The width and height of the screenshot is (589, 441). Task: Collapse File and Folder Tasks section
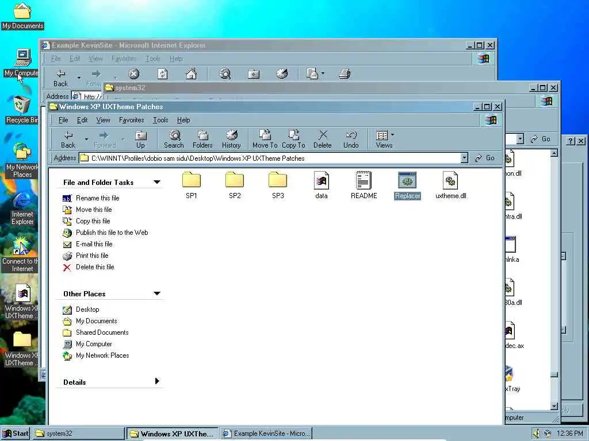pyautogui.click(x=157, y=182)
